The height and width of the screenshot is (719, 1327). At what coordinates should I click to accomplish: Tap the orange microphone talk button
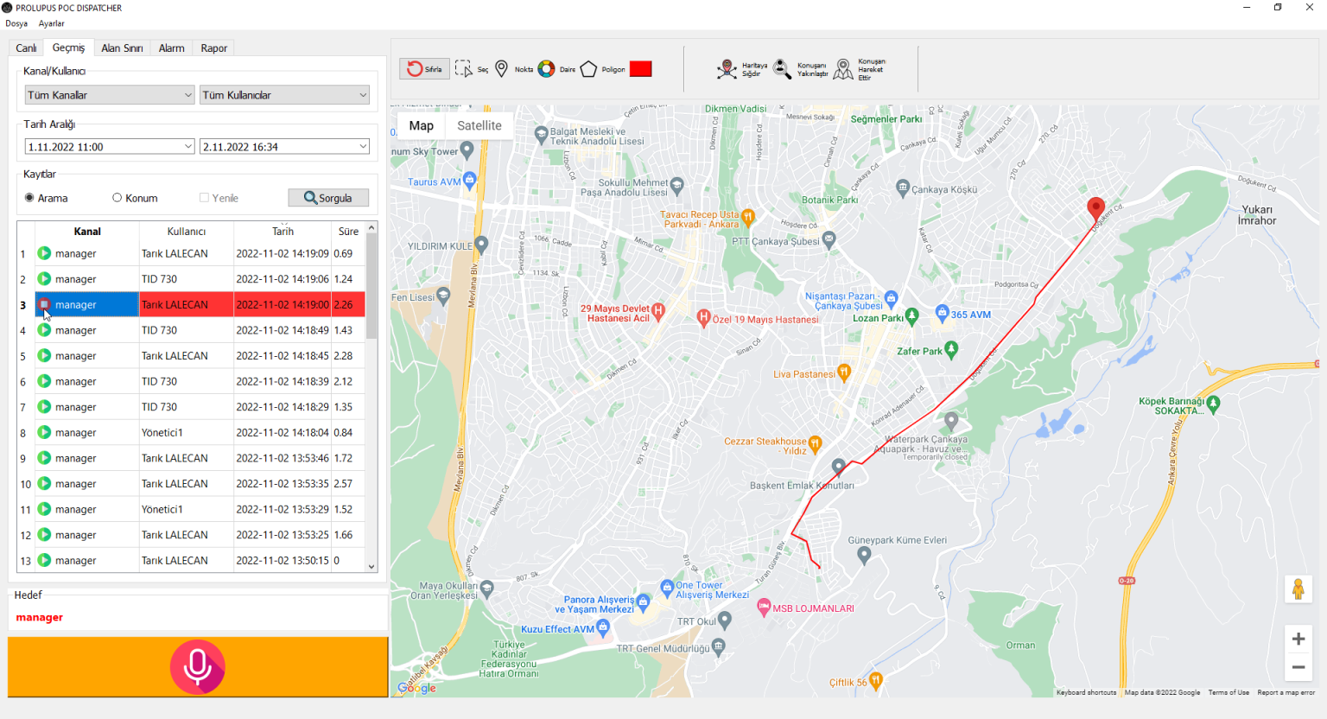click(198, 666)
